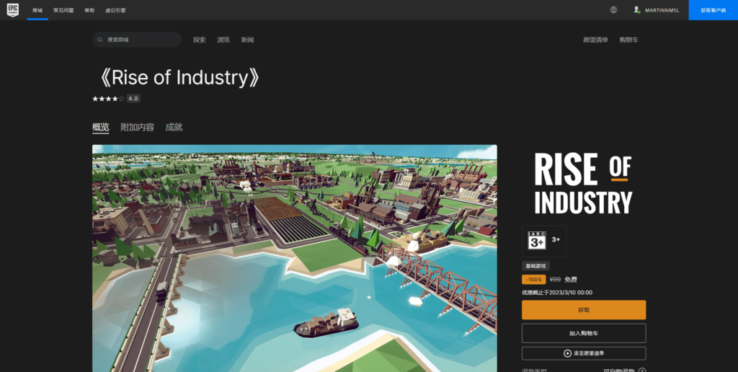Open 帮助 in top navigation

[89, 10]
